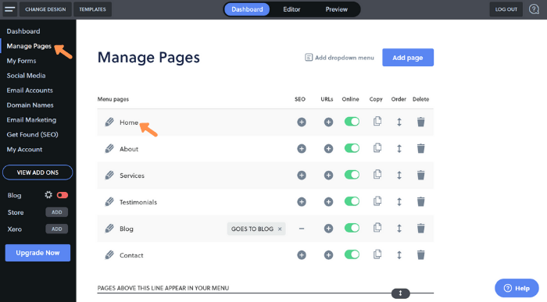This screenshot has height=302, width=547.
Task: Add SEO settings for the About page
Action: [302, 149]
